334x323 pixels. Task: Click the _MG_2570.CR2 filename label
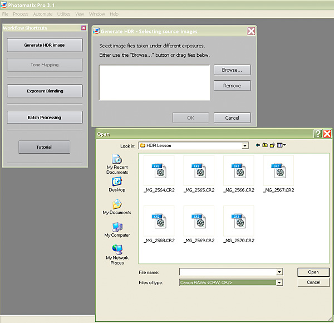239,241
